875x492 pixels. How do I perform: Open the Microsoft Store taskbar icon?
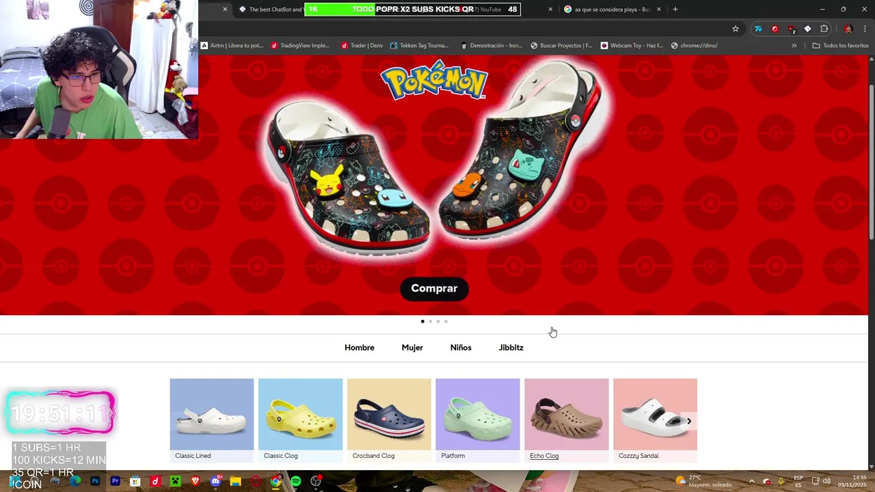point(135,481)
